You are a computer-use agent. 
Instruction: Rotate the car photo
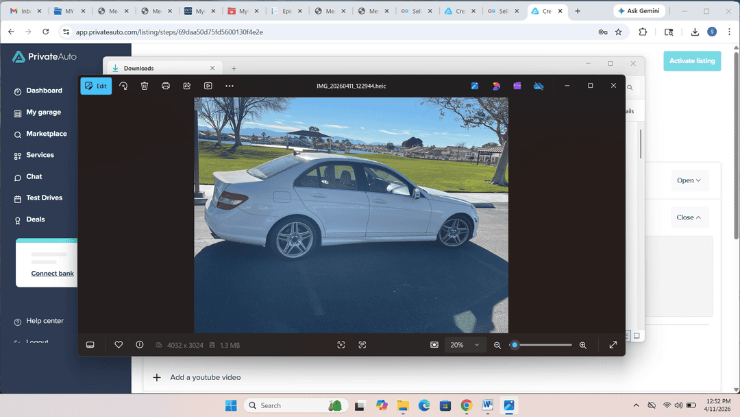point(124,86)
